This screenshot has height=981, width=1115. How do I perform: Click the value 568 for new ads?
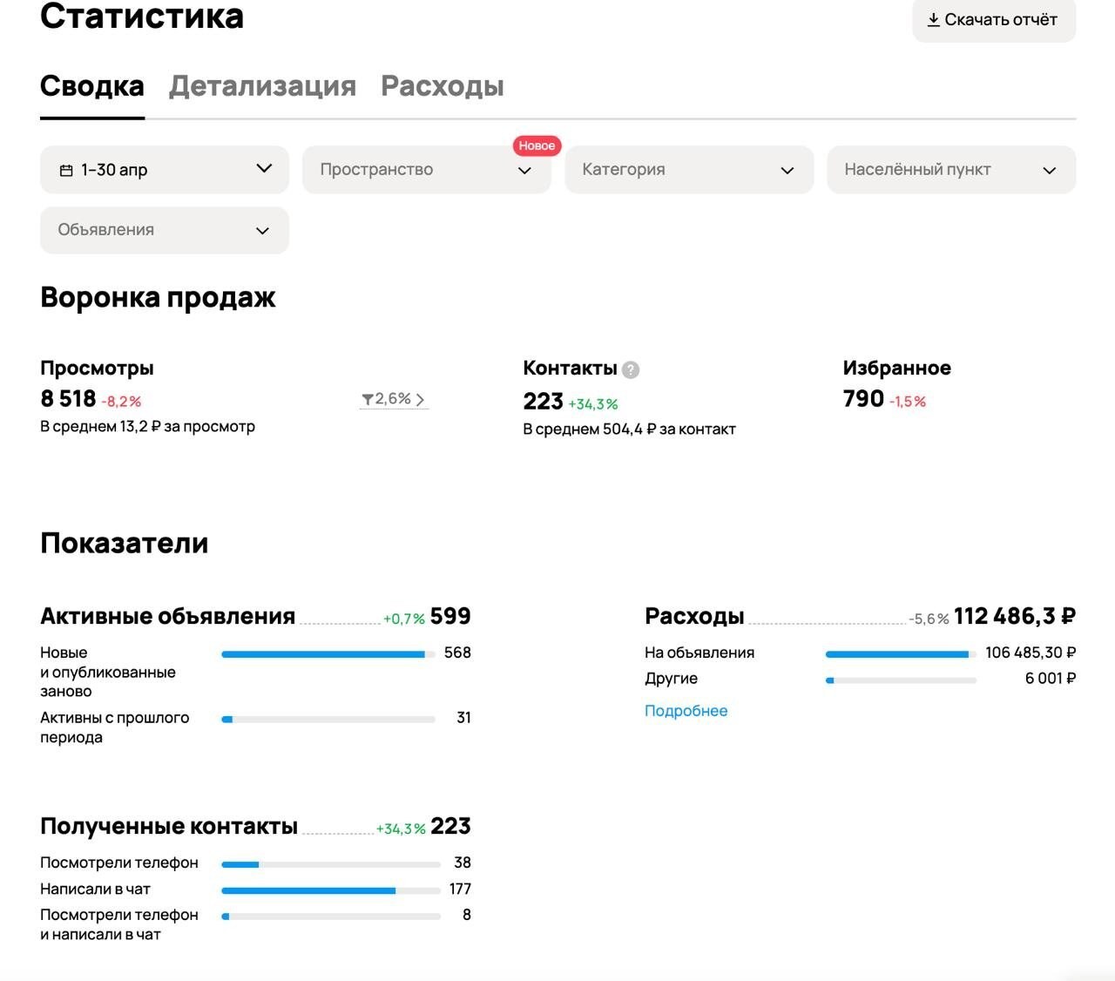click(x=457, y=653)
